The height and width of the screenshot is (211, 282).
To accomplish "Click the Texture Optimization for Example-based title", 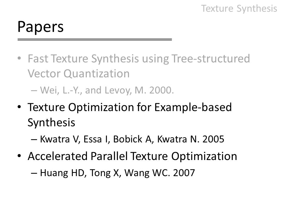I will tap(130, 108).
